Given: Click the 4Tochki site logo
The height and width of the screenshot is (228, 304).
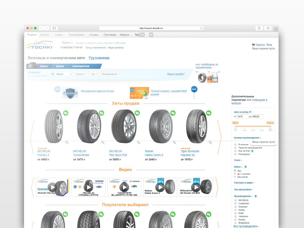Looking at the screenshot, I should click(x=40, y=45).
